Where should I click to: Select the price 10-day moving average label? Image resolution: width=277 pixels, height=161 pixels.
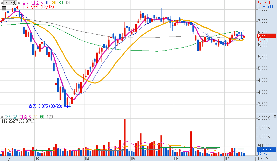tap(47, 3)
